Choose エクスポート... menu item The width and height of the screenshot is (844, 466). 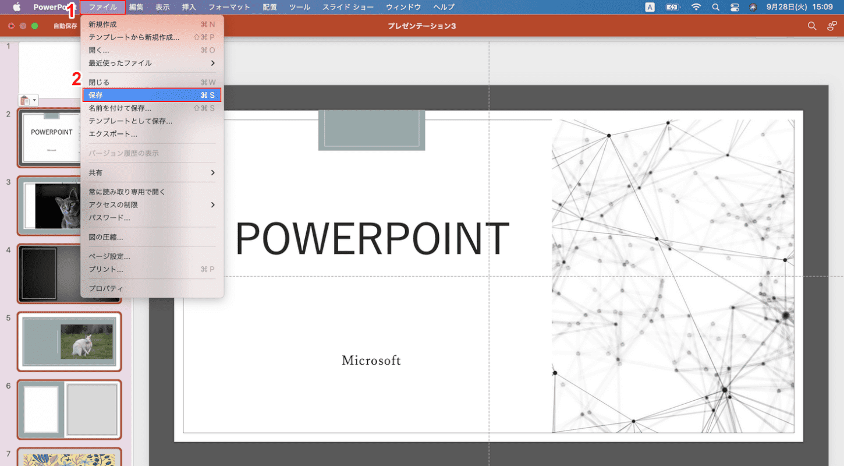tap(152, 134)
